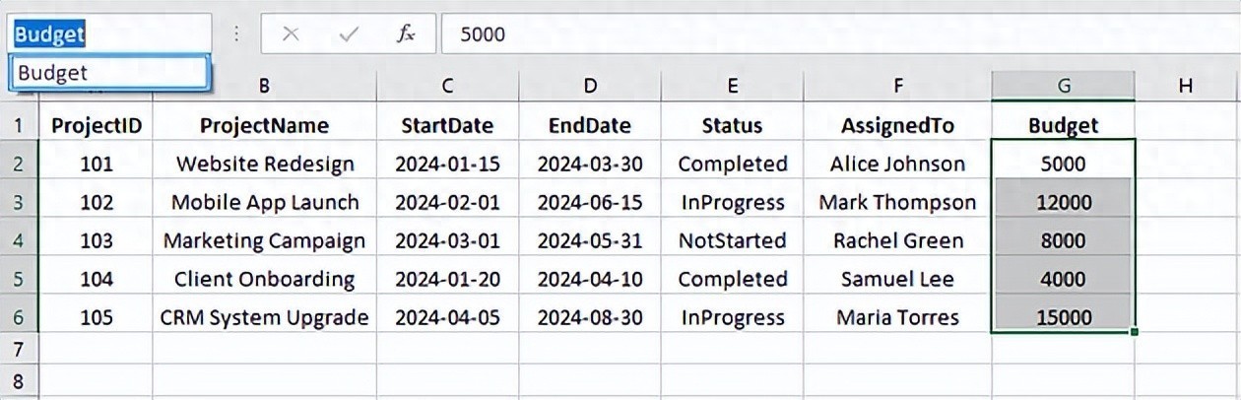Click the formula bar vertical dots handle
The image size is (1241, 400).
click(x=236, y=34)
